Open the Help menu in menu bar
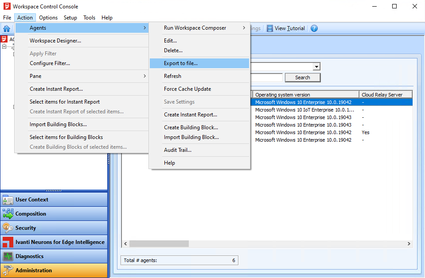The image size is (425, 278). coord(107,18)
